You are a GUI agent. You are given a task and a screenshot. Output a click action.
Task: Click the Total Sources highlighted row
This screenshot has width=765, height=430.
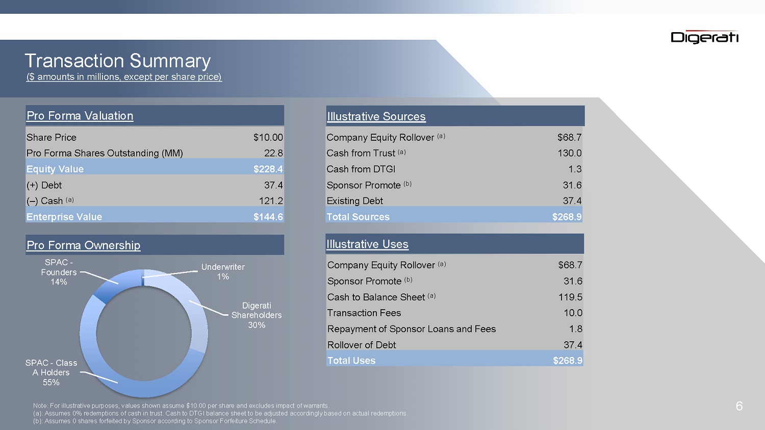click(454, 217)
